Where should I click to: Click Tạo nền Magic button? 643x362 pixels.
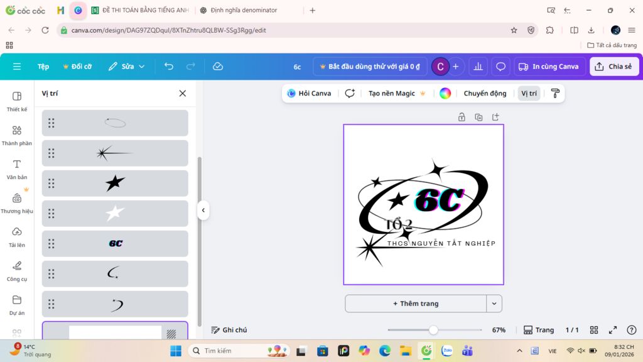tap(397, 93)
